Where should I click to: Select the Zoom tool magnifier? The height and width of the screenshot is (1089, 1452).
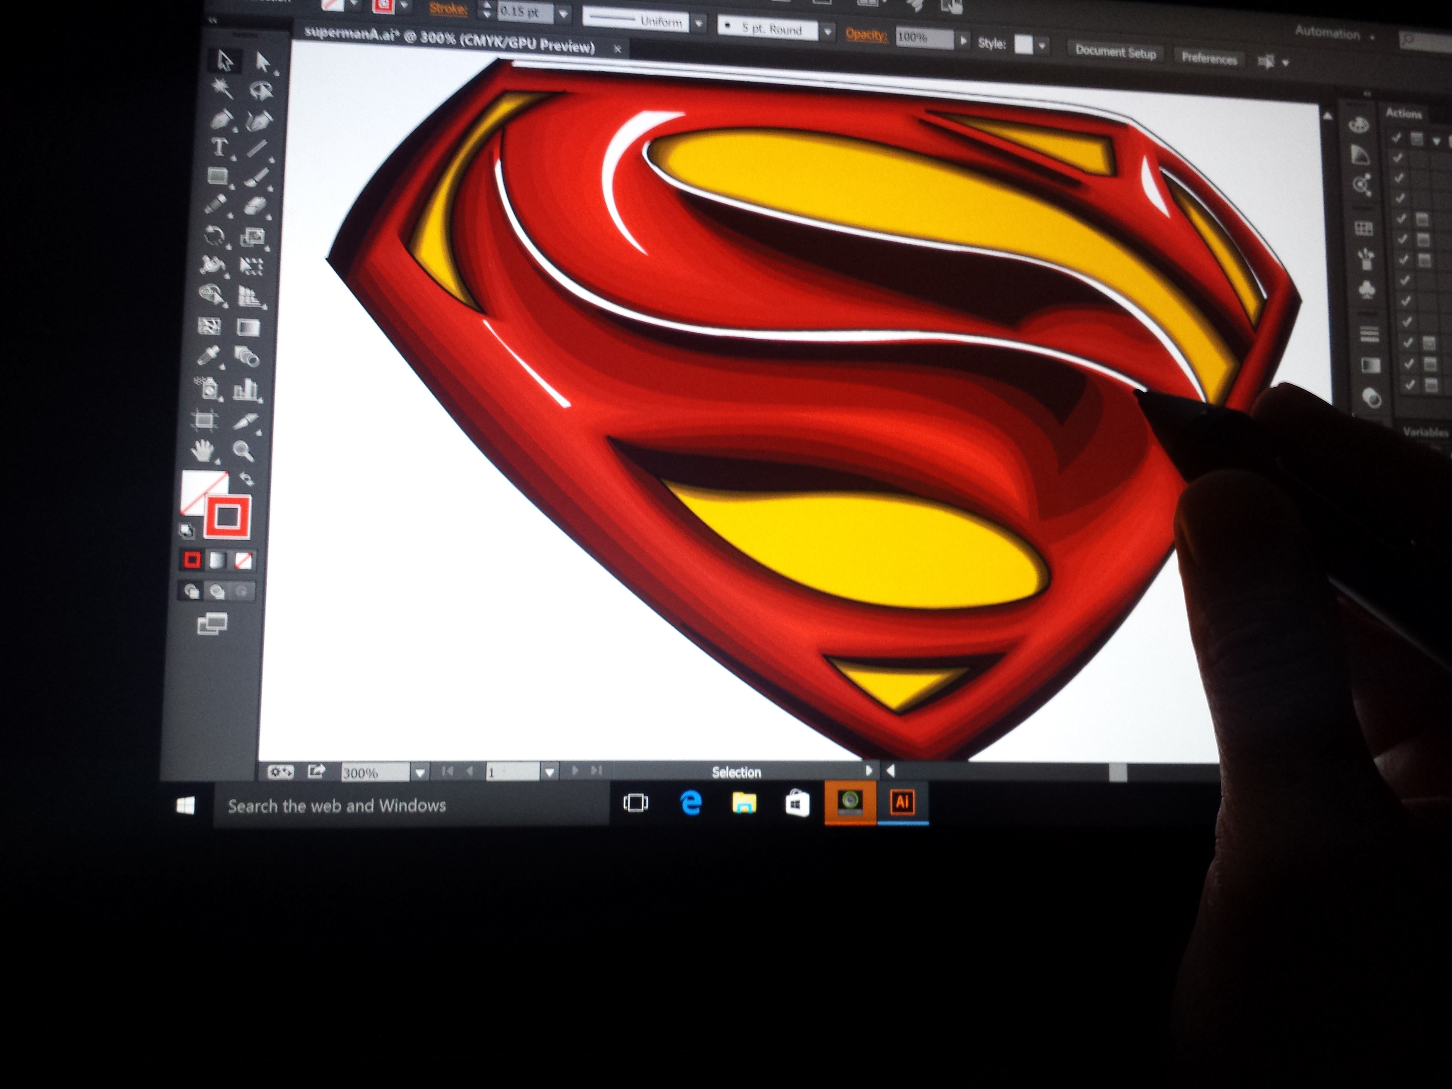[x=243, y=451]
